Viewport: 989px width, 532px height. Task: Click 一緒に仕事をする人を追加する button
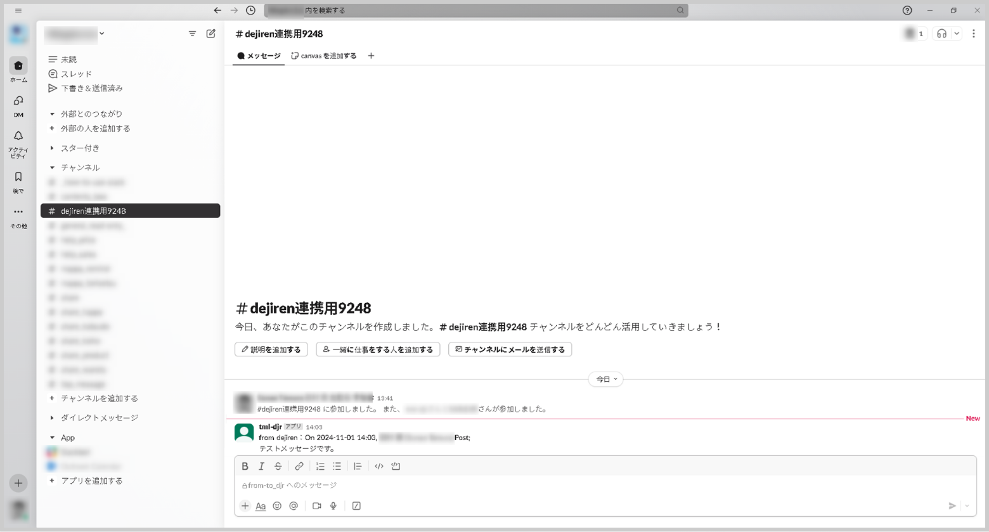tap(378, 349)
